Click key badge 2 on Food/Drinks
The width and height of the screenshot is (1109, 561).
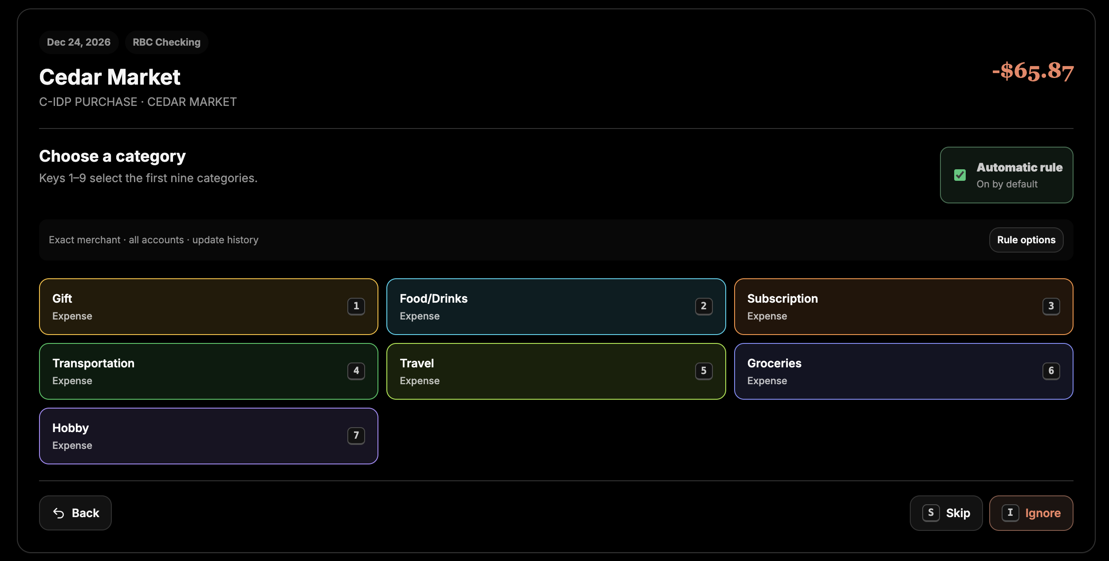[x=704, y=306]
